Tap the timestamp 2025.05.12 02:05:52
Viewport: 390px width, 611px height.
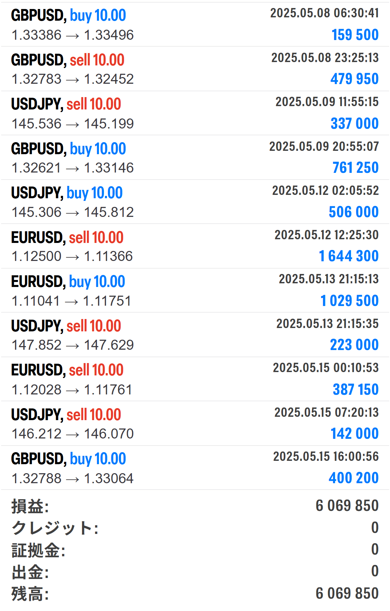(325, 191)
